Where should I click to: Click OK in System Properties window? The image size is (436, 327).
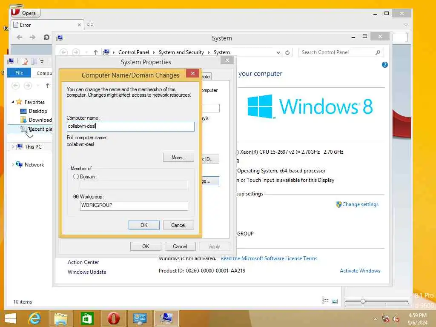click(x=146, y=247)
